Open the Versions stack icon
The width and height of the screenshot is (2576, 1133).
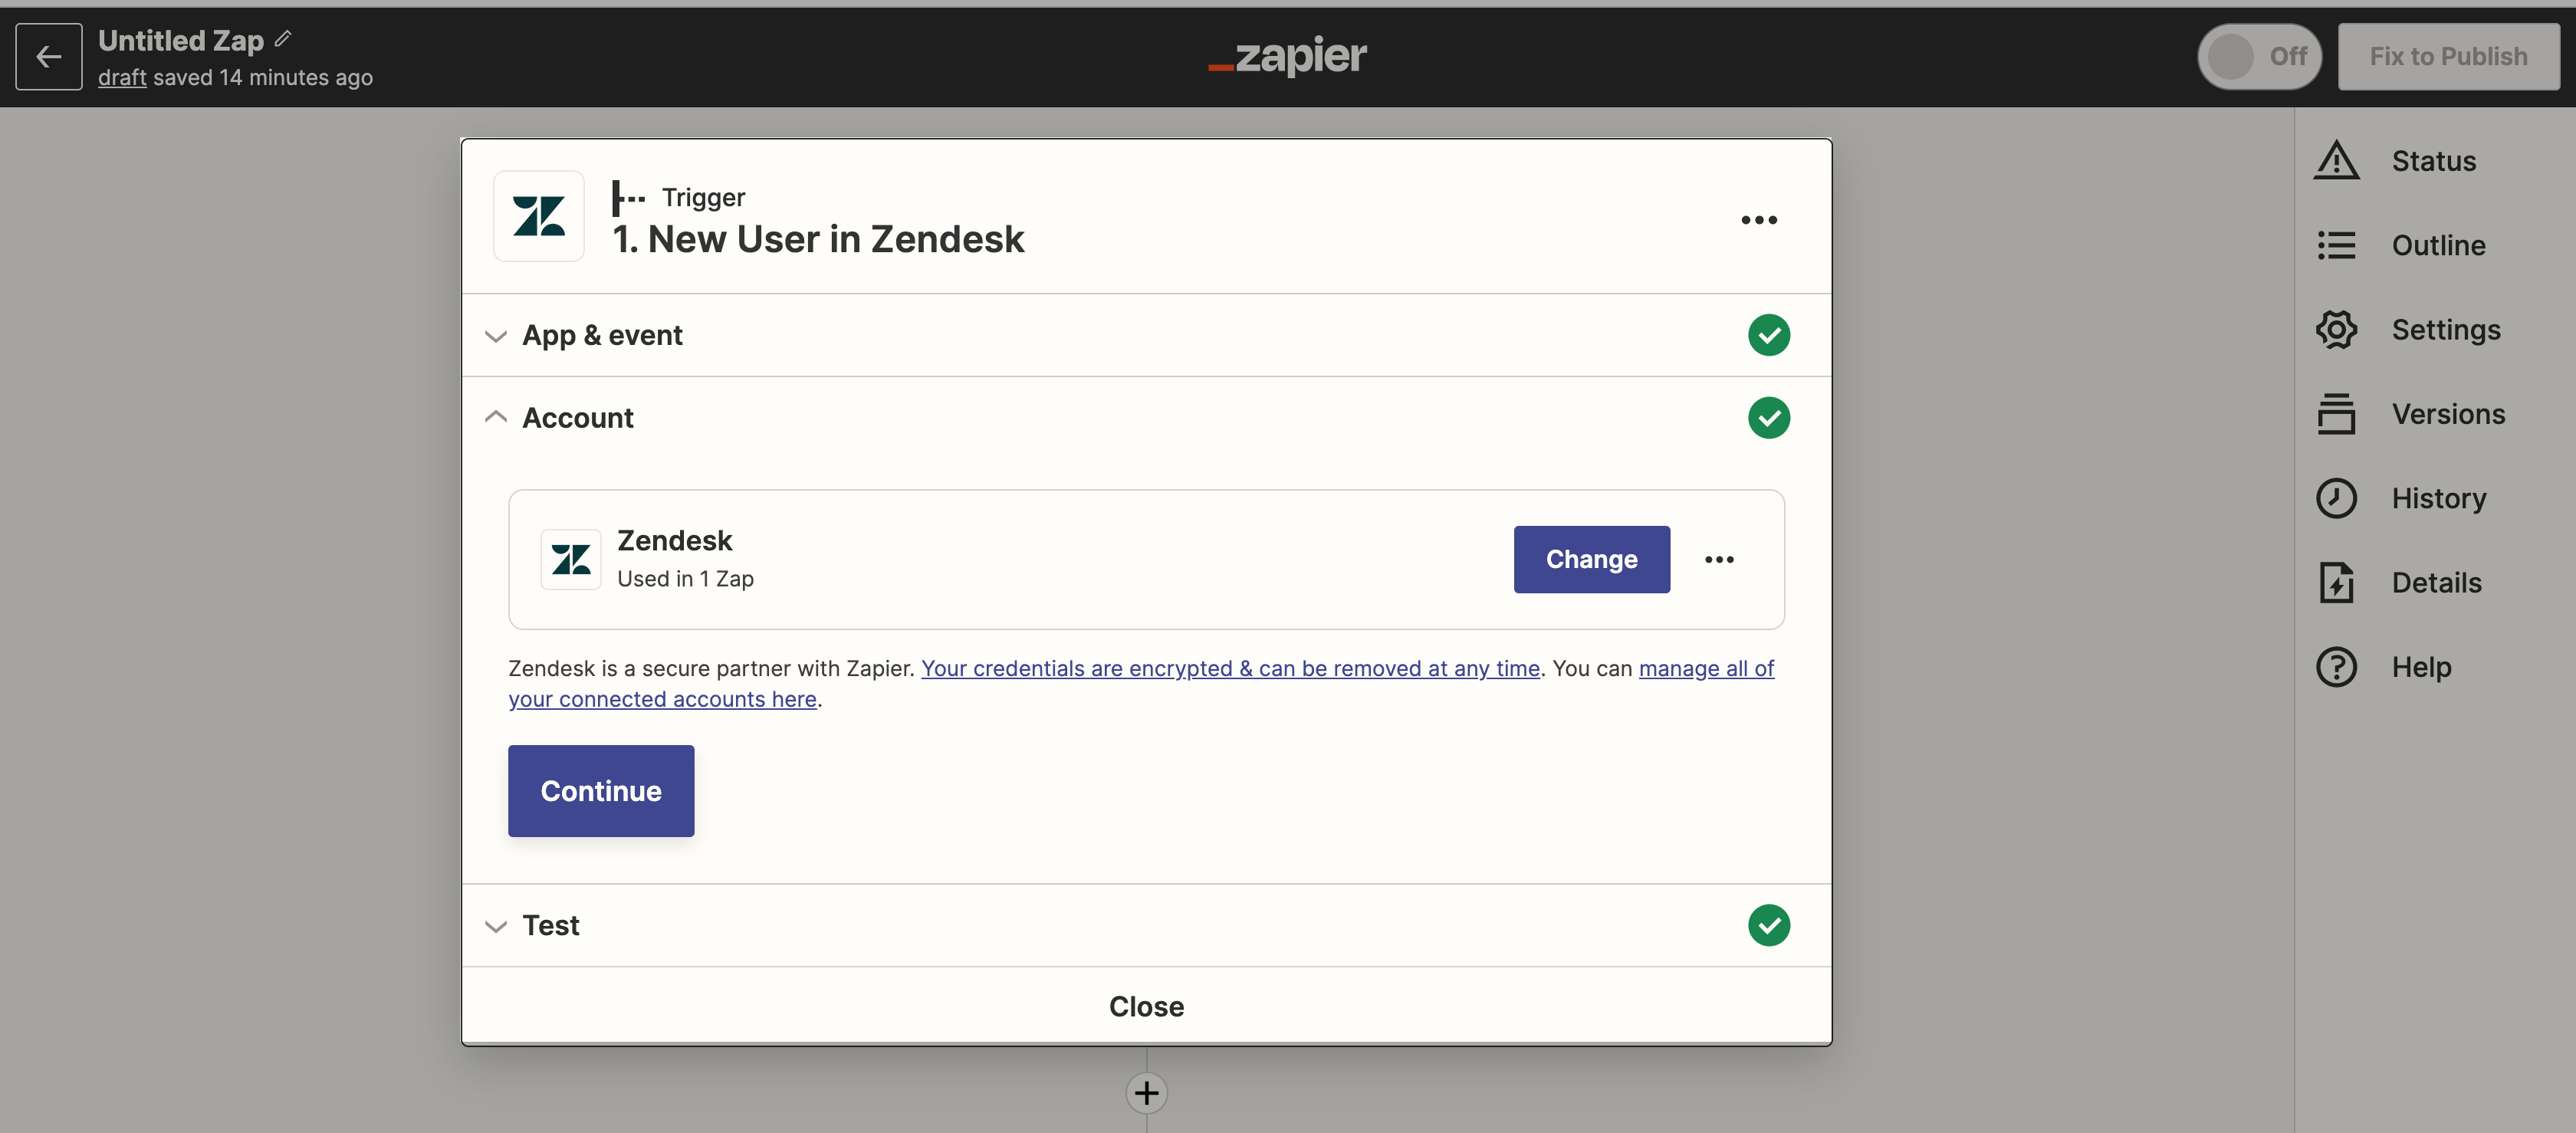[2336, 414]
